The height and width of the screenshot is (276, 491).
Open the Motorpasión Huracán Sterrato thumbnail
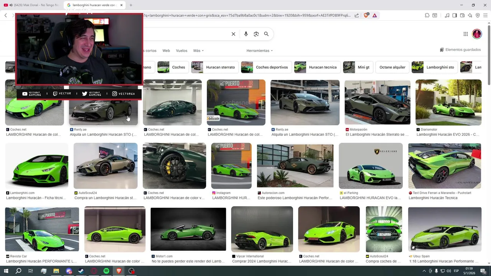pyautogui.click(x=377, y=102)
